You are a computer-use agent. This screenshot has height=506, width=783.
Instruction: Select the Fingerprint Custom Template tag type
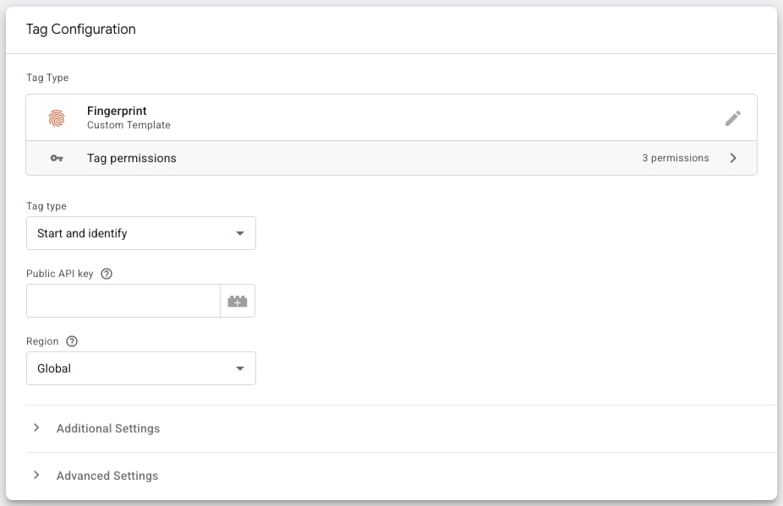click(391, 117)
